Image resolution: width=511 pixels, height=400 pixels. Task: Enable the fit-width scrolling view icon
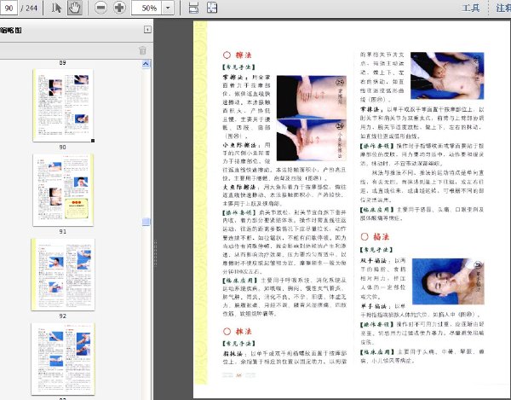pyautogui.click(x=192, y=8)
